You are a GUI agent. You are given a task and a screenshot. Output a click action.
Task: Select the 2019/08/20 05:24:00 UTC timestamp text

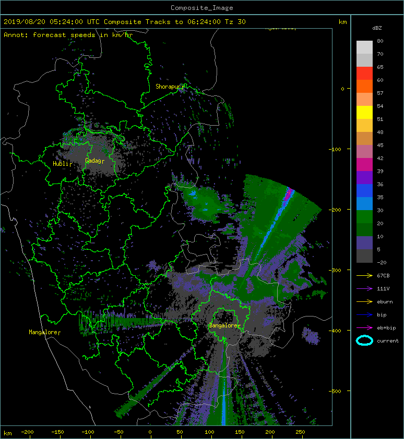(x=52, y=22)
